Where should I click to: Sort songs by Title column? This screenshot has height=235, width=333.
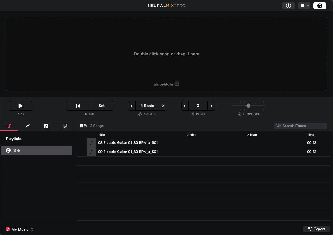101,135
